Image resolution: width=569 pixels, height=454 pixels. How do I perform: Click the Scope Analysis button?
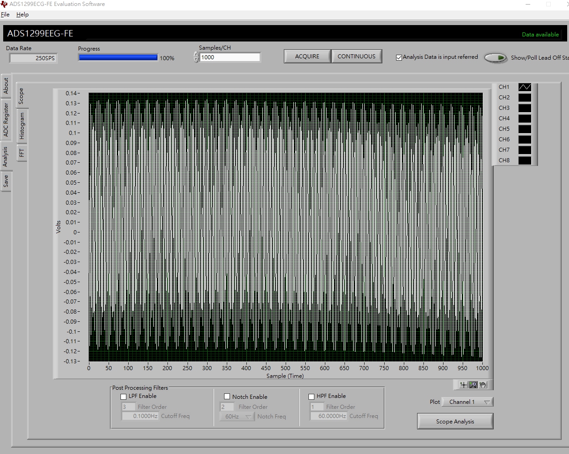tap(455, 422)
